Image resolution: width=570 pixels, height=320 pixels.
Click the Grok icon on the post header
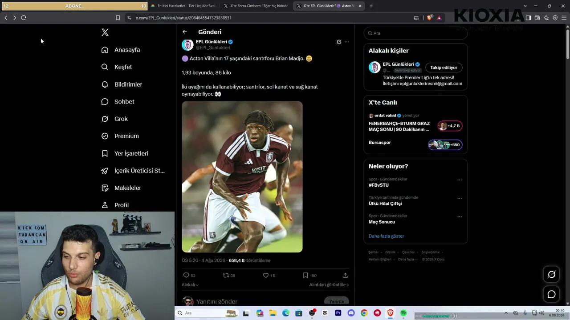339,42
